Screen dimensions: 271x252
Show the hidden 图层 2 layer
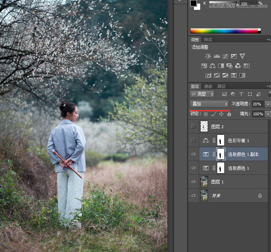tap(194, 126)
